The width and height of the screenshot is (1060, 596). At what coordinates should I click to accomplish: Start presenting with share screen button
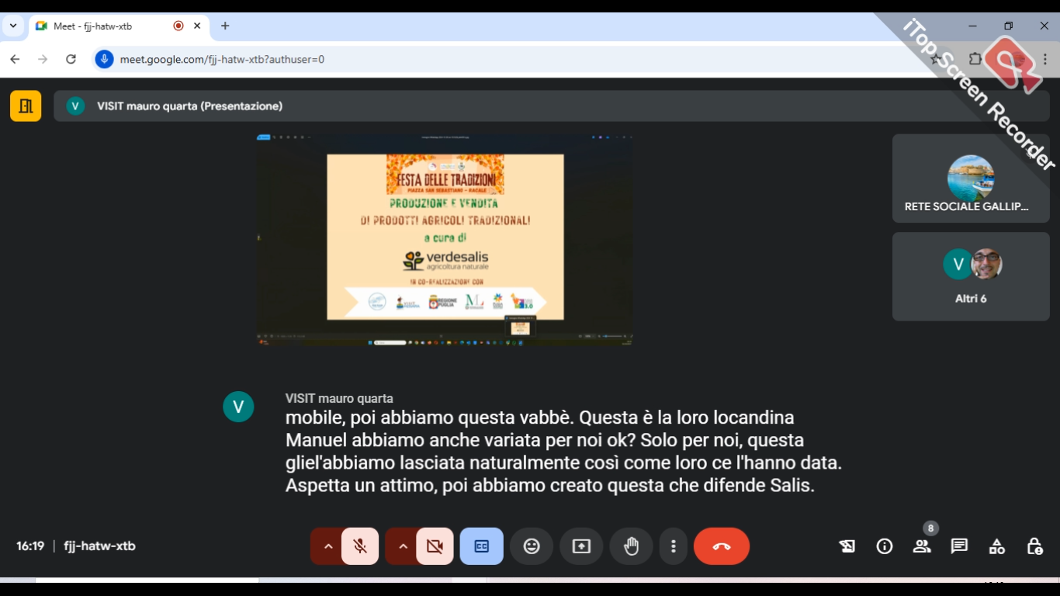(581, 546)
